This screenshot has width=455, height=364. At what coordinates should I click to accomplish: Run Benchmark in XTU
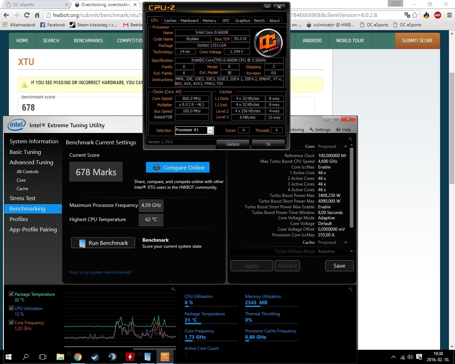click(103, 243)
